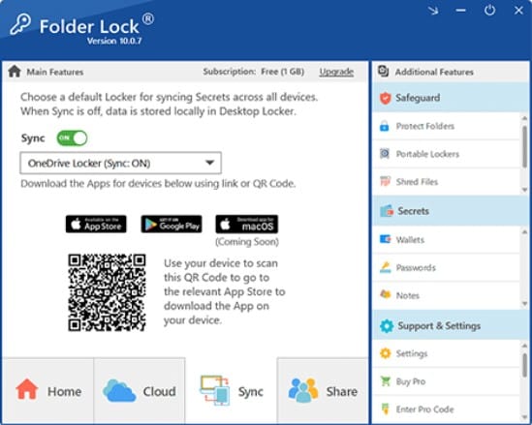This screenshot has width=532, height=425.
Task: Click the Support & Settings gear icon
Action: [x=387, y=326]
